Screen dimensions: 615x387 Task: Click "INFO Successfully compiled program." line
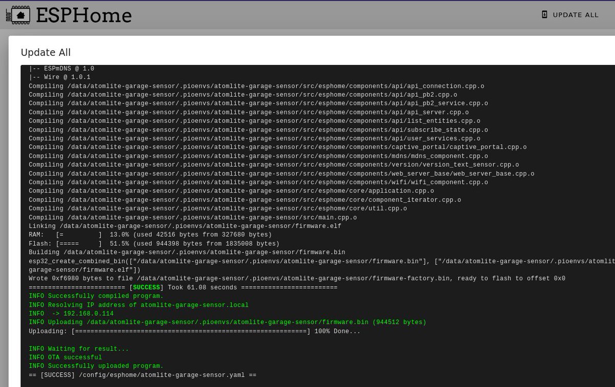96,296
